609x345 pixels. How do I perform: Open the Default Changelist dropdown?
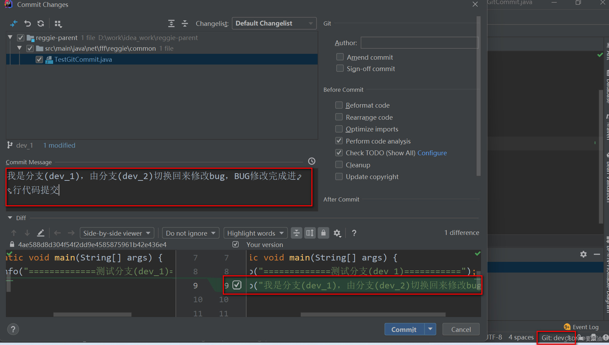pyautogui.click(x=274, y=23)
